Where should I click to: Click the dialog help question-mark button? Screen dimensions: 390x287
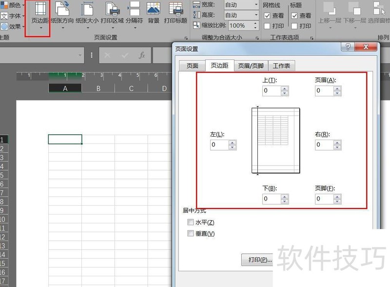click(x=348, y=47)
